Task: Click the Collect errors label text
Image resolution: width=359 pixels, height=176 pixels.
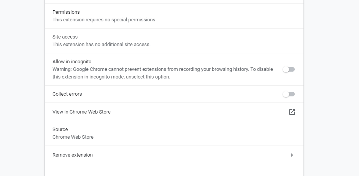Action: (x=67, y=94)
